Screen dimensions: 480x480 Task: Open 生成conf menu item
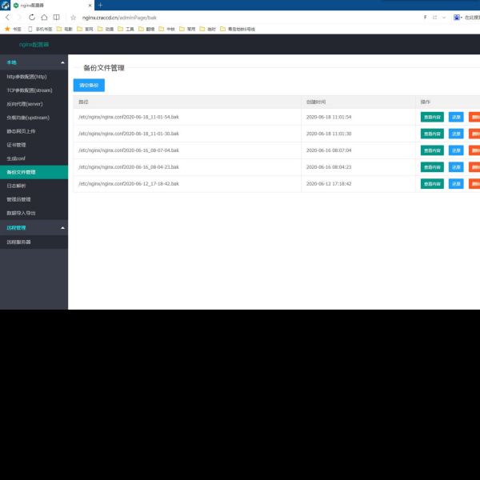click(x=34, y=158)
